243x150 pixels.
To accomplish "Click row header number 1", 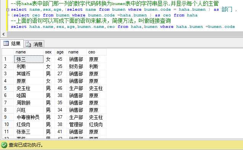I will [x=8, y=59].
